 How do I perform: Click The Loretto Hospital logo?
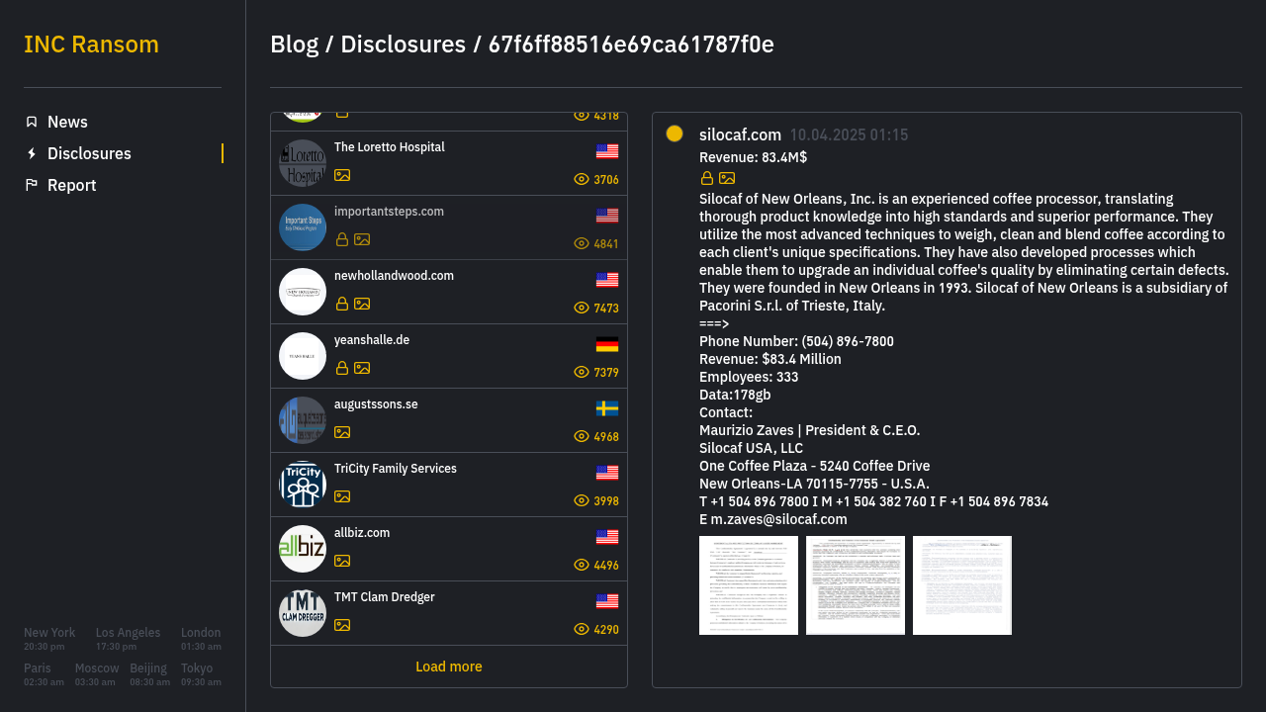(x=303, y=163)
